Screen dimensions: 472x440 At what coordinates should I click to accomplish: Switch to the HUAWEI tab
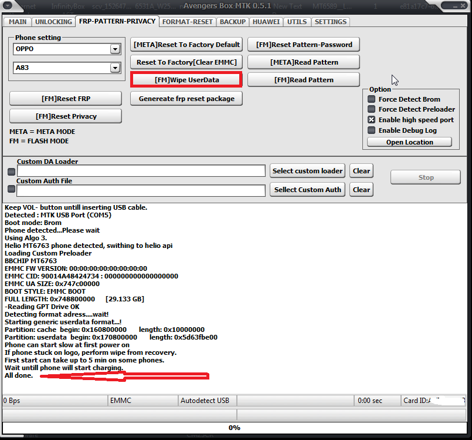pos(266,22)
